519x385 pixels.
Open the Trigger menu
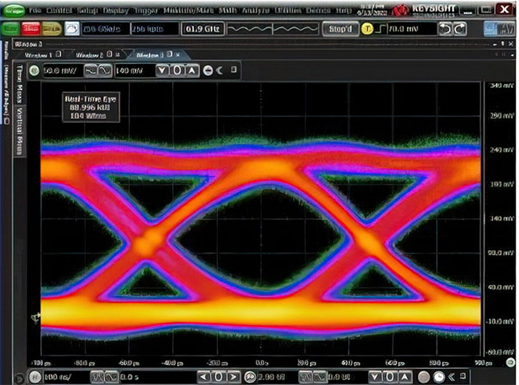point(146,11)
